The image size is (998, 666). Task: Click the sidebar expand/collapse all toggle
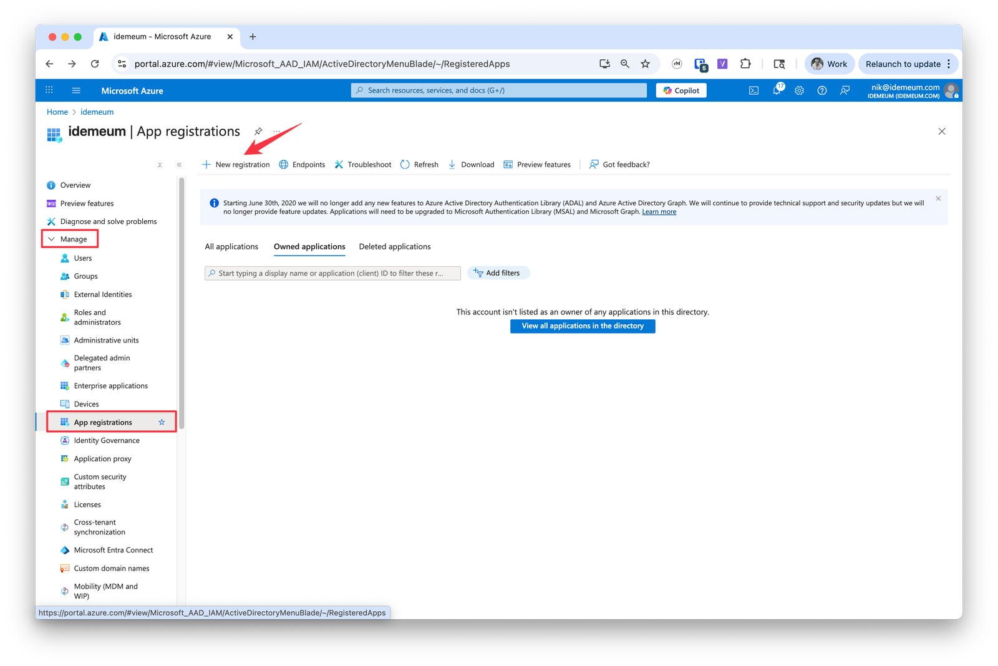[160, 165]
